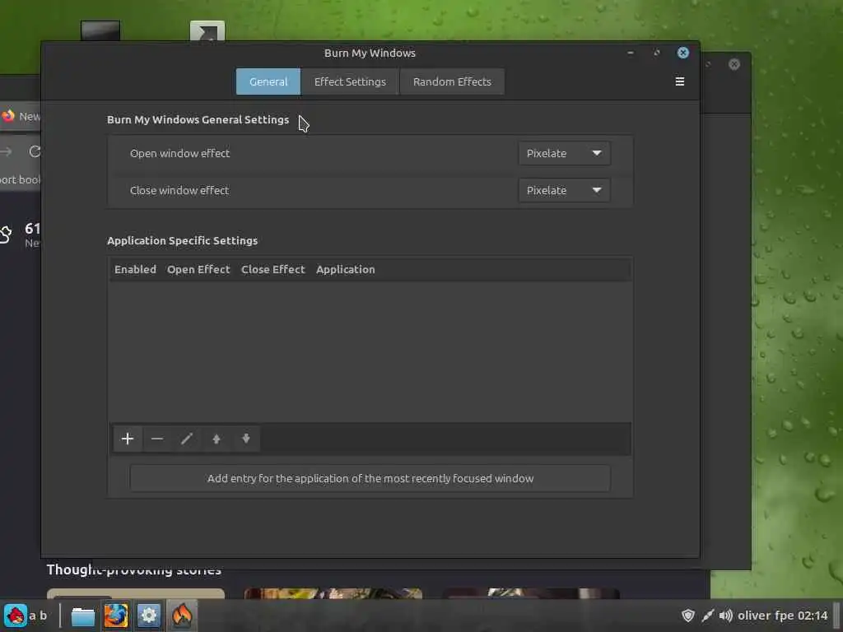This screenshot has height=632, width=843.
Task: Open the start menu icon in taskbar
Action: click(x=15, y=616)
